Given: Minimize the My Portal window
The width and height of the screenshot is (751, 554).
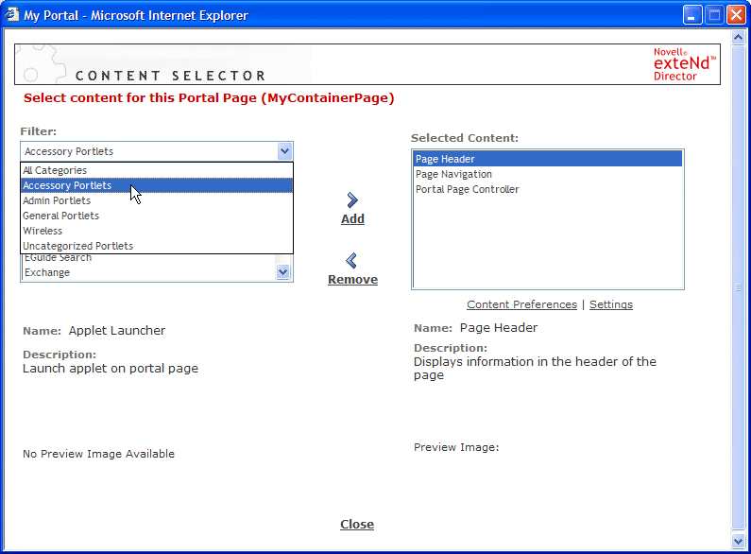Looking at the screenshot, I should click(692, 15).
